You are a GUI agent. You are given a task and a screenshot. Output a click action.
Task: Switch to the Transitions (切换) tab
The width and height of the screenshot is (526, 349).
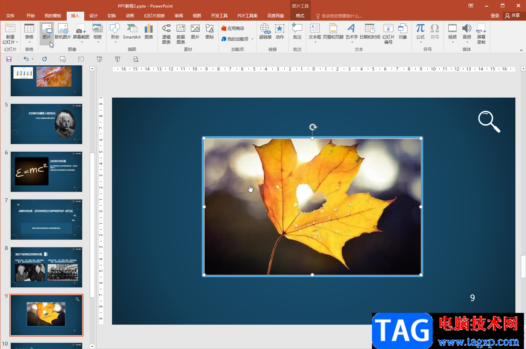(x=112, y=16)
